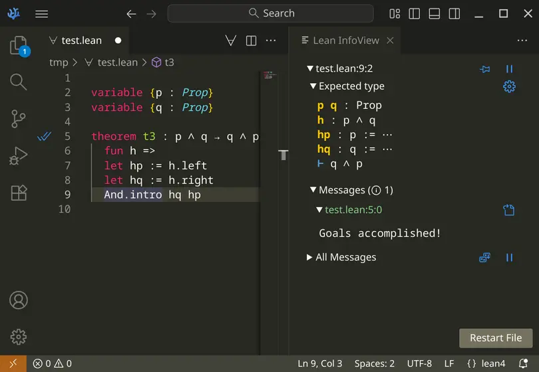Click the hq hypothesis in InfoView

point(324,149)
